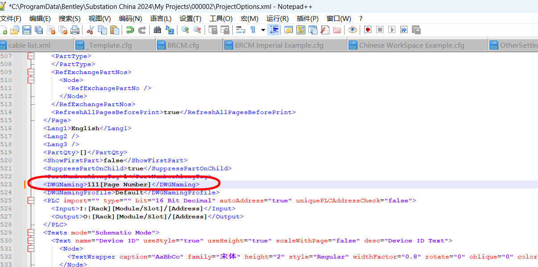The image size is (538, 267).
Task: Open the user-defined language dialog icon
Action: click(x=287, y=30)
